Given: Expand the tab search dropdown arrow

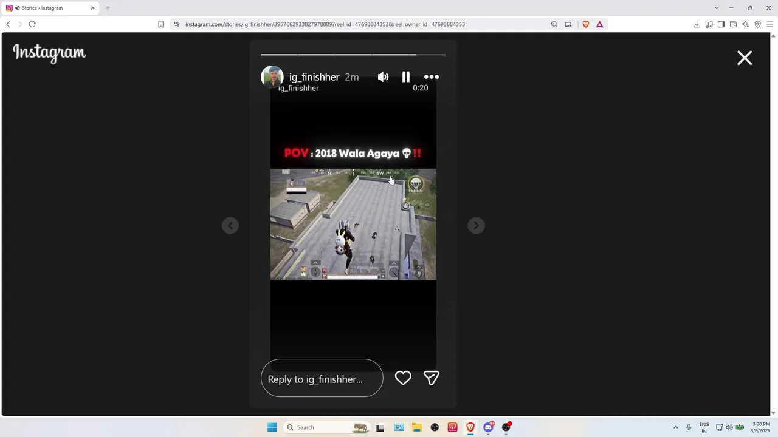Looking at the screenshot, I should (717, 8).
